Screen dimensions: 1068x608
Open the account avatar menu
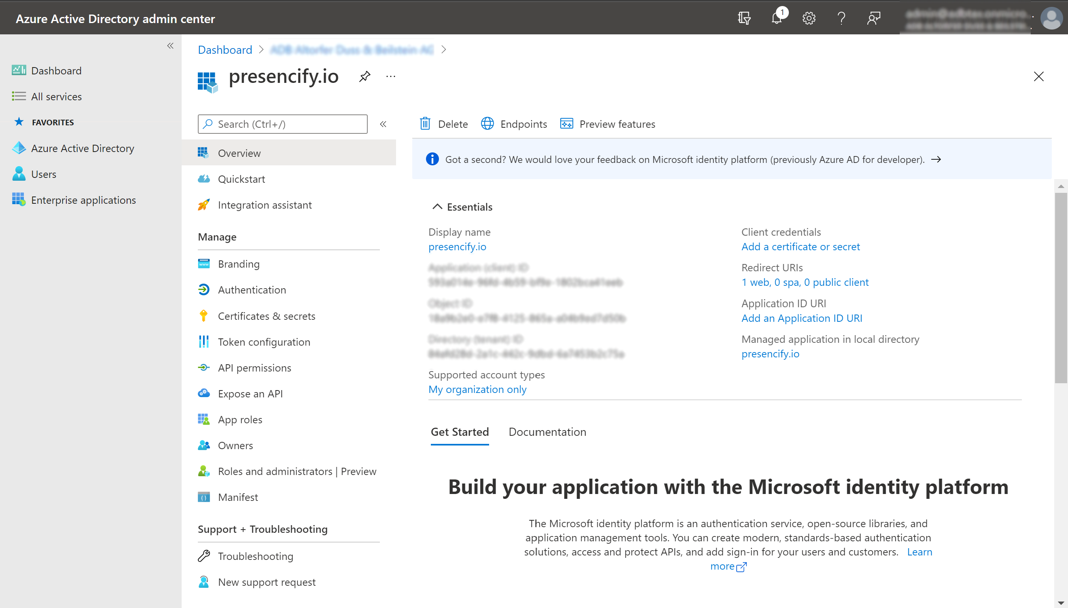point(1051,18)
